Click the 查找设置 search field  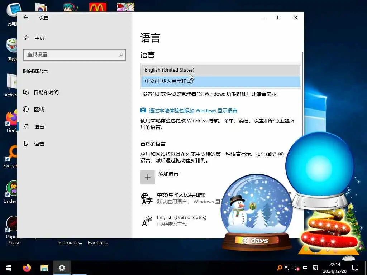click(75, 55)
